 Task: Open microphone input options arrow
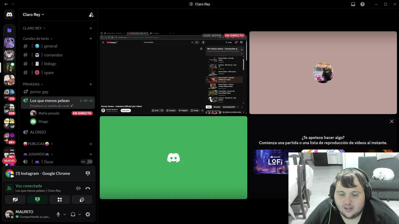point(65,214)
